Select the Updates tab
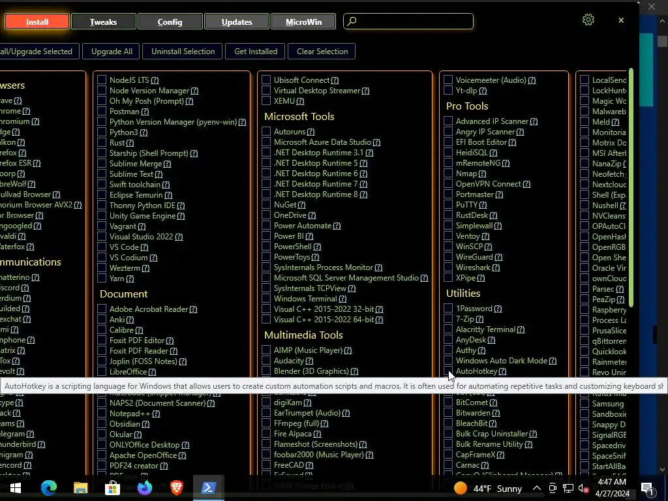 point(237,22)
